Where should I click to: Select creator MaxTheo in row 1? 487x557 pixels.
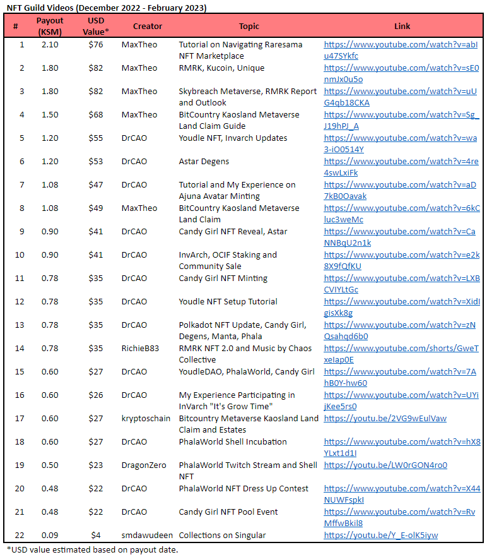click(139, 45)
